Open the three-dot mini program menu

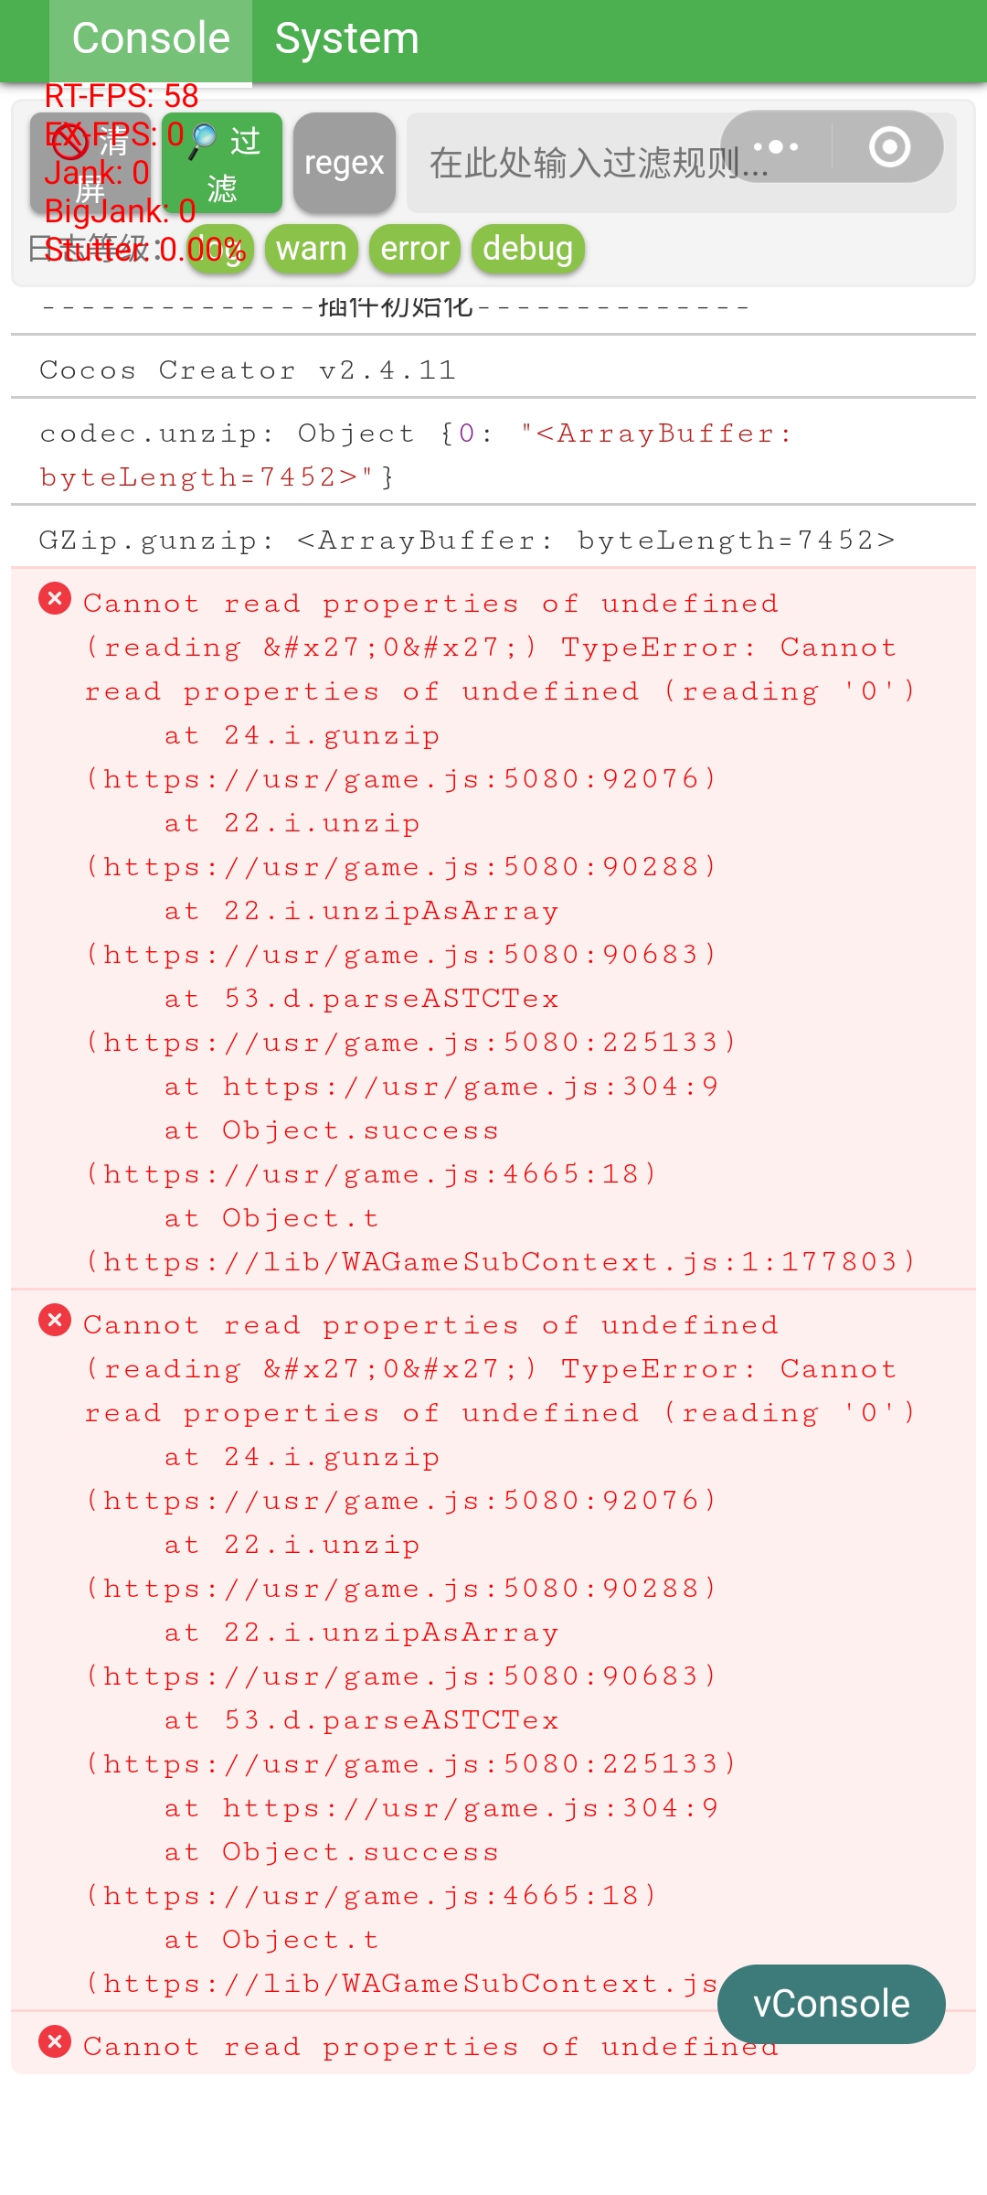[x=776, y=146]
